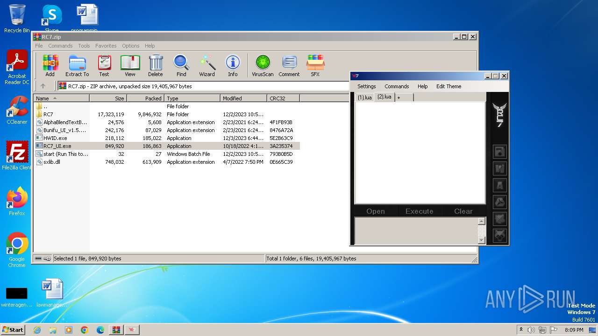Click the wolf head icon in RC7 sidebar

click(500, 235)
